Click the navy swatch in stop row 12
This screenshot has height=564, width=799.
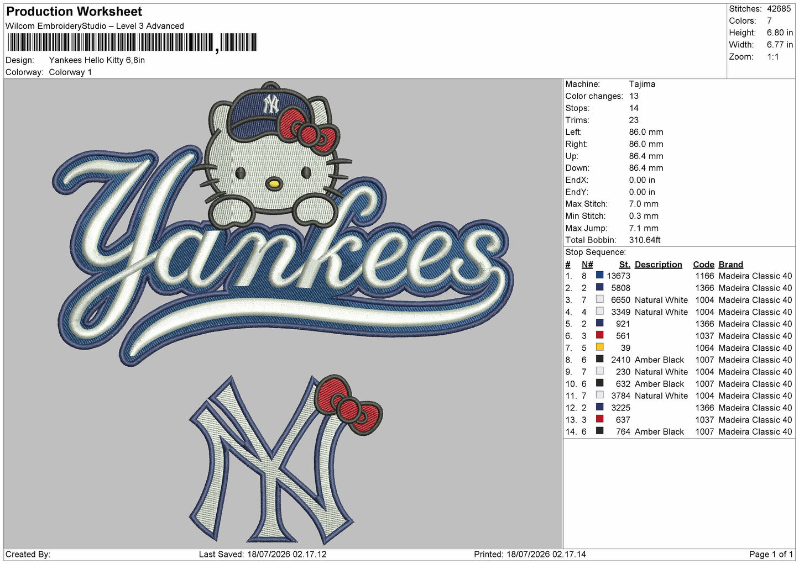pyautogui.click(x=599, y=407)
